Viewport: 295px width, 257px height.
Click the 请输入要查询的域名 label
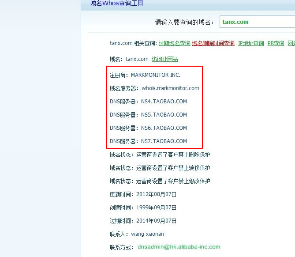184,22
